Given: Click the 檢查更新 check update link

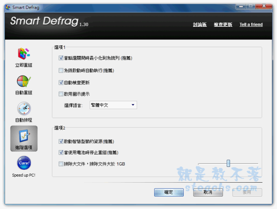Looking at the screenshot, I should 223,25.
